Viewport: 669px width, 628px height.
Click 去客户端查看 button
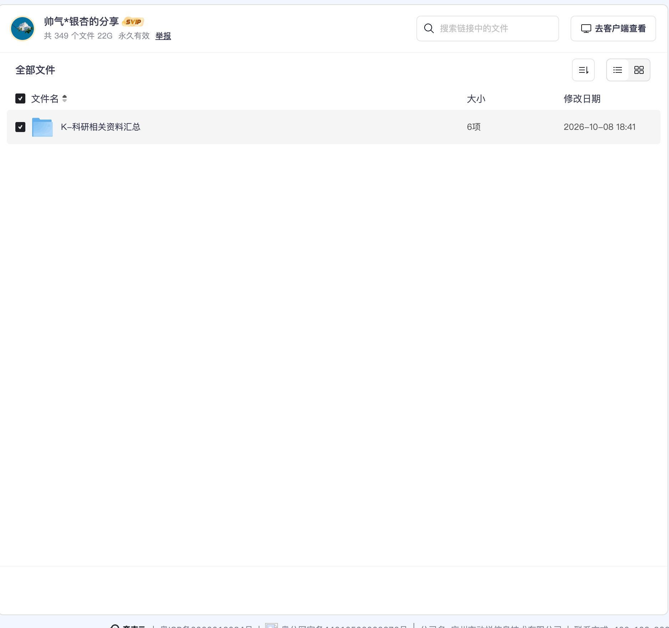pyautogui.click(x=613, y=29)
